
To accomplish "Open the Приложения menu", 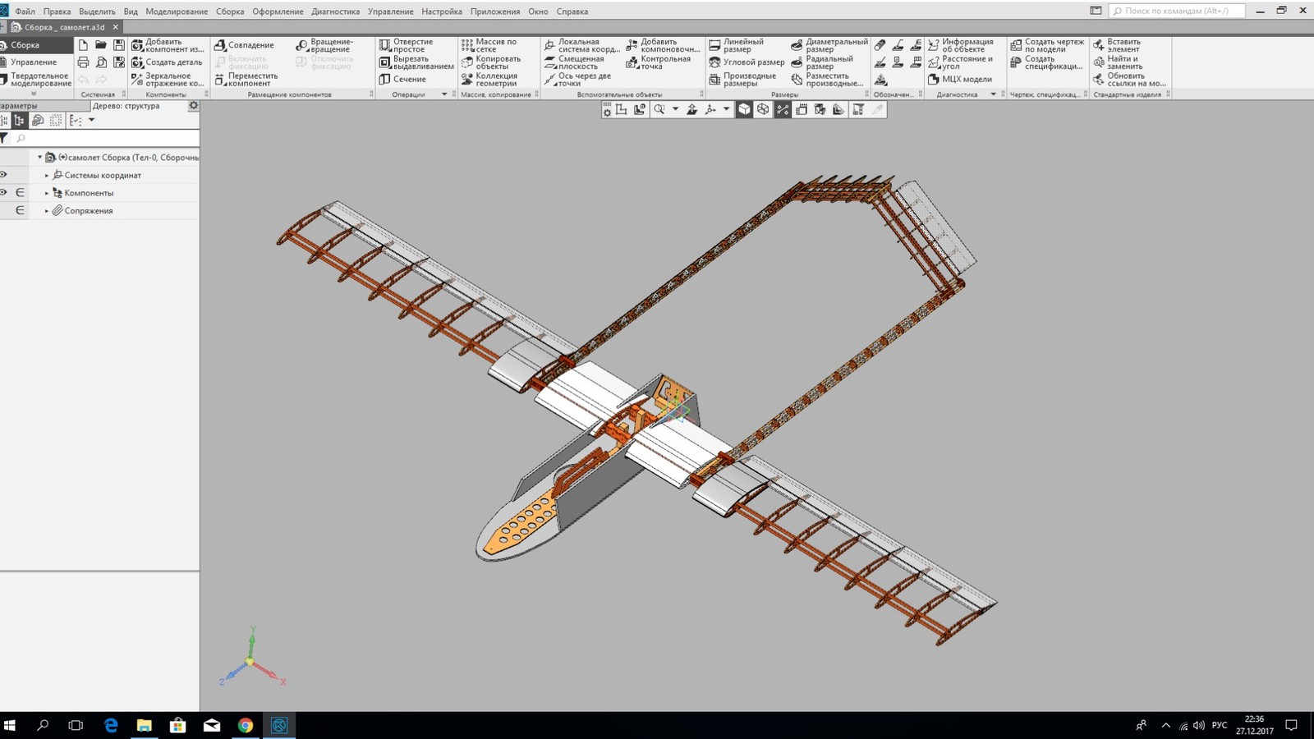I will pos(495,11).
